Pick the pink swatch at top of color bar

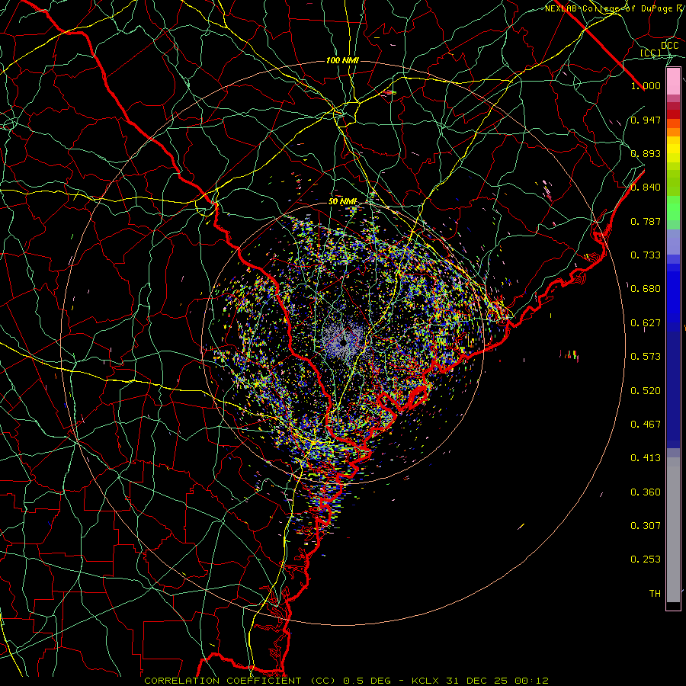click(673, 81)
